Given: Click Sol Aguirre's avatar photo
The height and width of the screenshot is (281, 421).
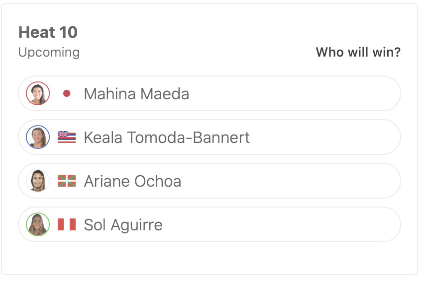Looking at the screenshot, I should click(x=38, y=224).
